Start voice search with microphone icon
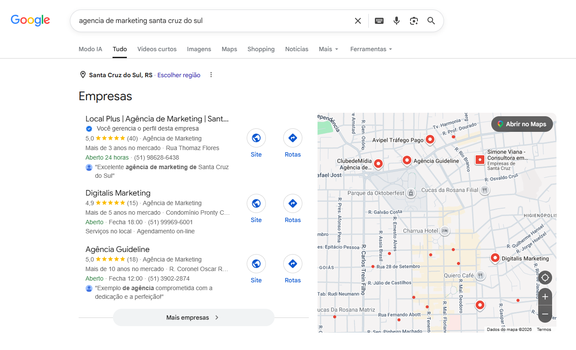The width and height of the screenshot is (576, 350). tap(396, 21)
